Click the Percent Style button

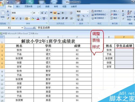(x=83, y=16)
